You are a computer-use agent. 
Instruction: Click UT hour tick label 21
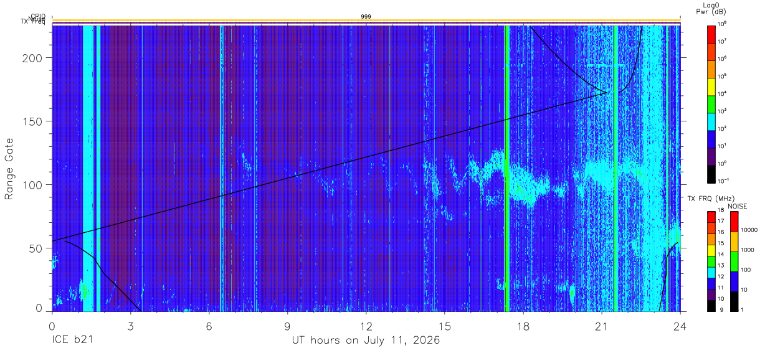(601, 326)
